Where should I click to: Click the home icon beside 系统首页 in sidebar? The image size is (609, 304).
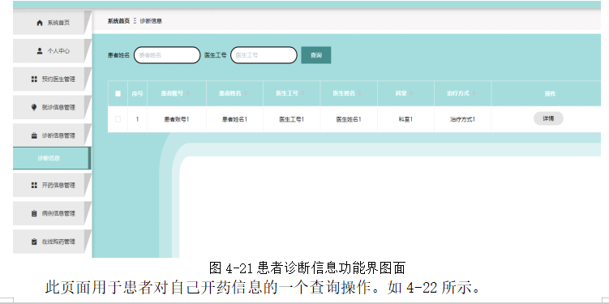click(x=39, y=23)
